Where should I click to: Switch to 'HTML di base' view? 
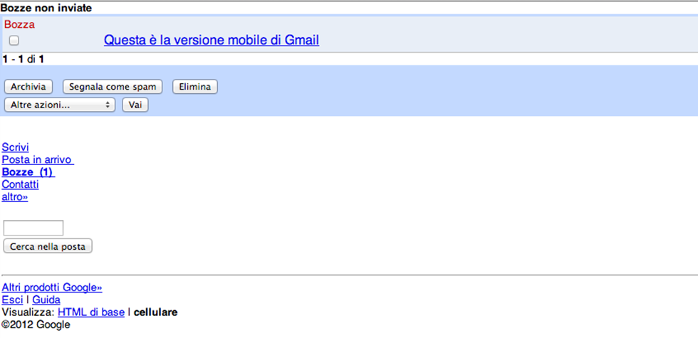[x=91, y=312]
